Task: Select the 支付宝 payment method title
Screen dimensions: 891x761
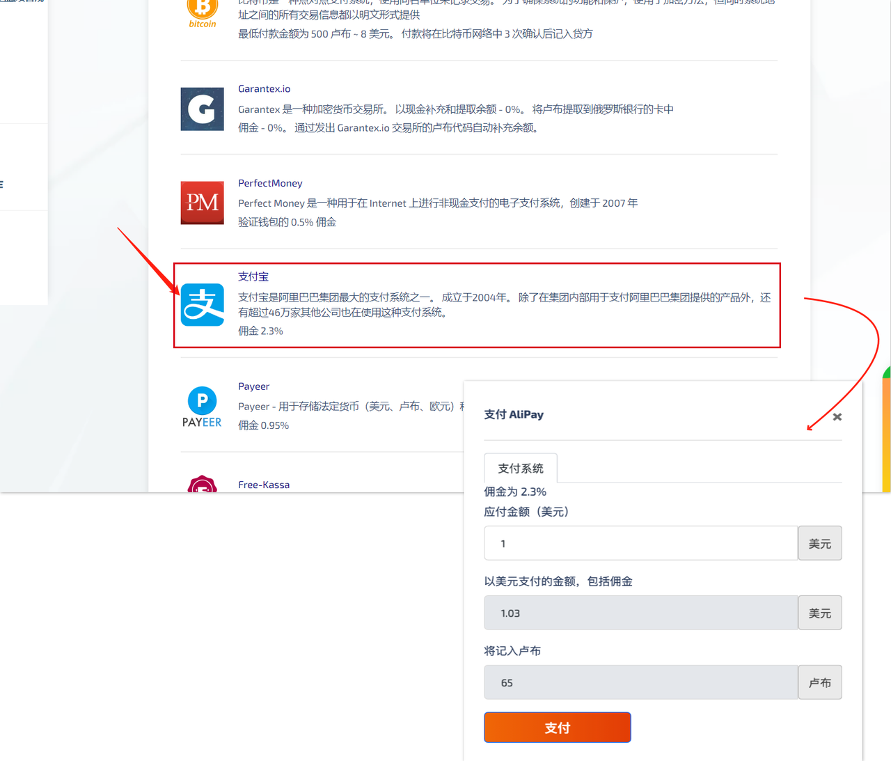Action: (x=253, y=276)
